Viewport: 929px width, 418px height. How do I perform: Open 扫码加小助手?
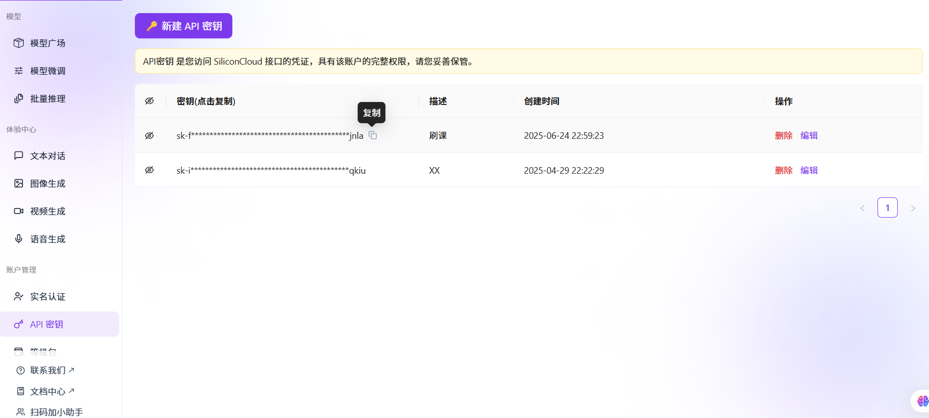click(56, 412)
